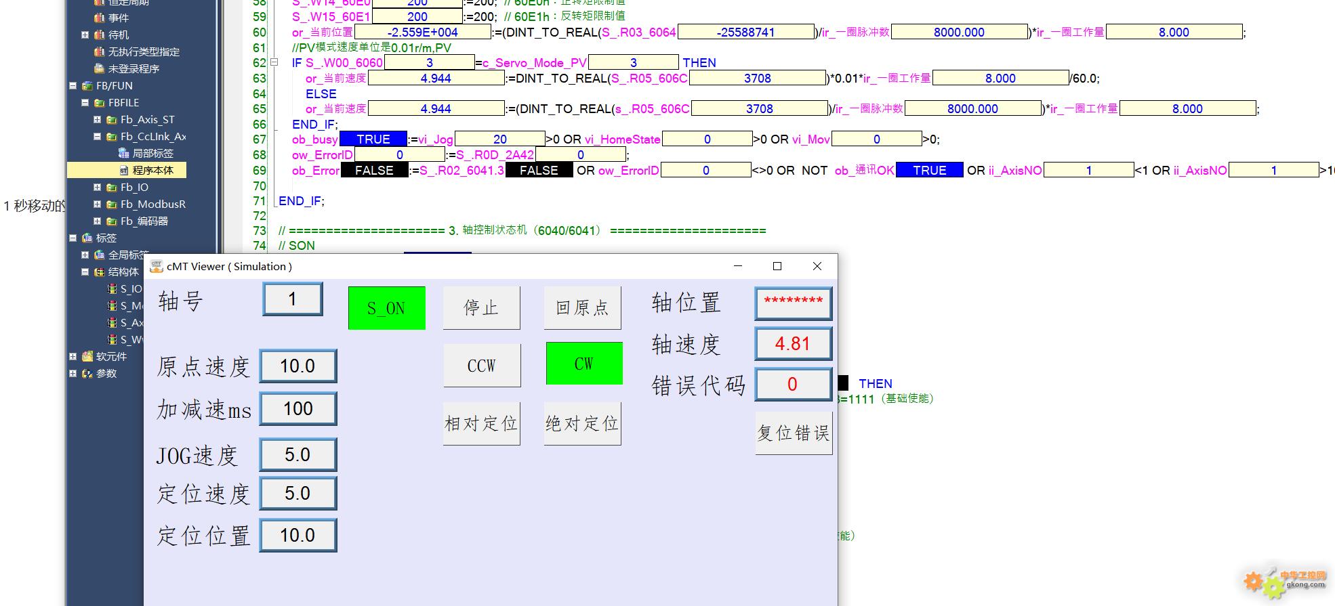Collapse the line 62 IF code block
The width and height of the screenshot is (1335, 606).
274,62
